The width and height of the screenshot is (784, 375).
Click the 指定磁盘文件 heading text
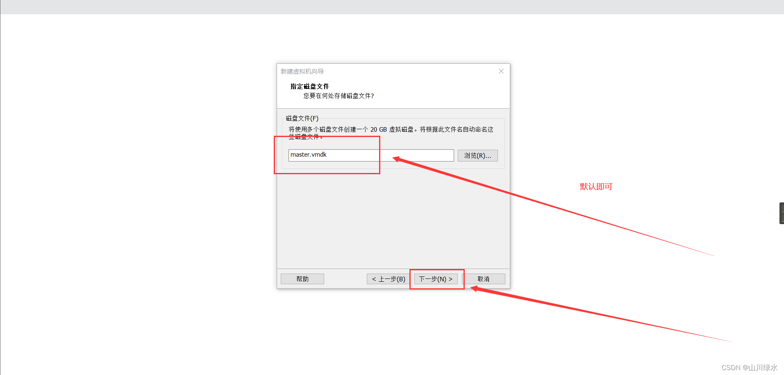(x=309, y=86)
